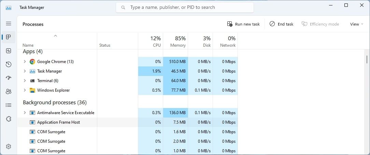Sort processes by CPU column
The width and height of the screenshot is (370, 155).
point(151,41)
